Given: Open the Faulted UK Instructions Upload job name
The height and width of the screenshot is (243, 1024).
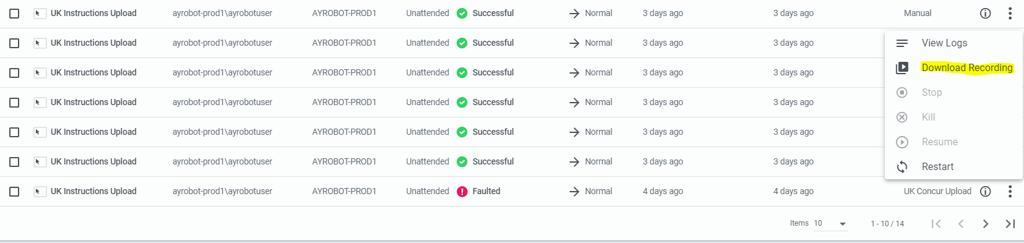Looking at the screenshot, I should pos(93,192).
